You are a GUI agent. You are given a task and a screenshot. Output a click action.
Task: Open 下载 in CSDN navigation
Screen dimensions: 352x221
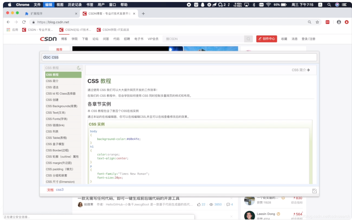click(85, 39)
